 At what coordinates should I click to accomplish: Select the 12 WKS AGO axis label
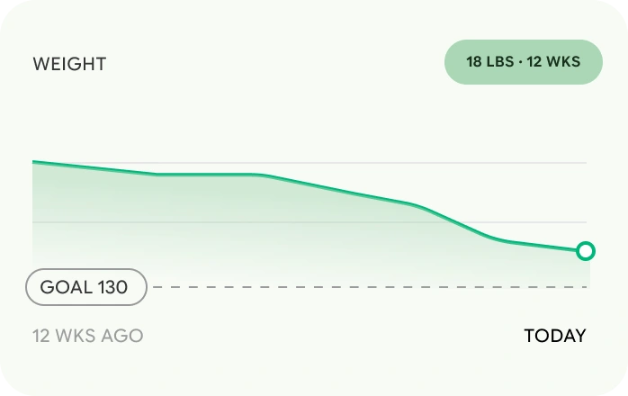point(87,336)
